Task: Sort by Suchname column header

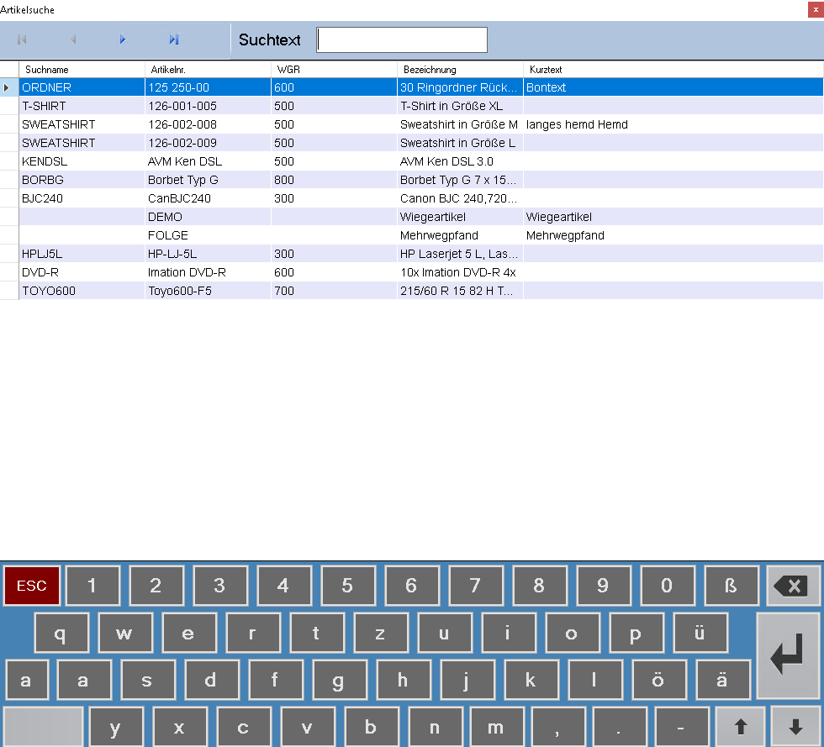Action: pyautogui.click(x=82, y=70)
